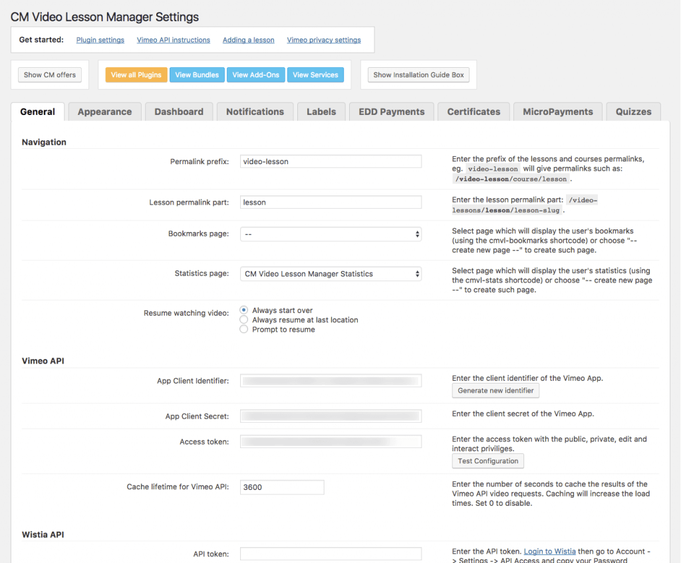Open the Dashboard tab
The width and height of the screenshot is (681, 563).
click(179, 112)
